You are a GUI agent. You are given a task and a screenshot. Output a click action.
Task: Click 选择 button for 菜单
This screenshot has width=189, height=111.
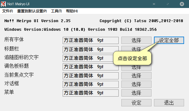136,93
